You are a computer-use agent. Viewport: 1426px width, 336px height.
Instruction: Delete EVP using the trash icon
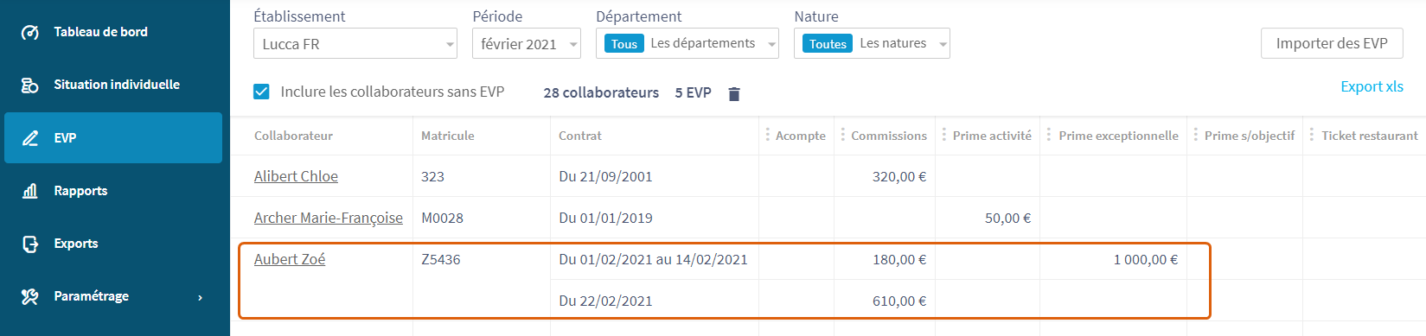(734, 93)
